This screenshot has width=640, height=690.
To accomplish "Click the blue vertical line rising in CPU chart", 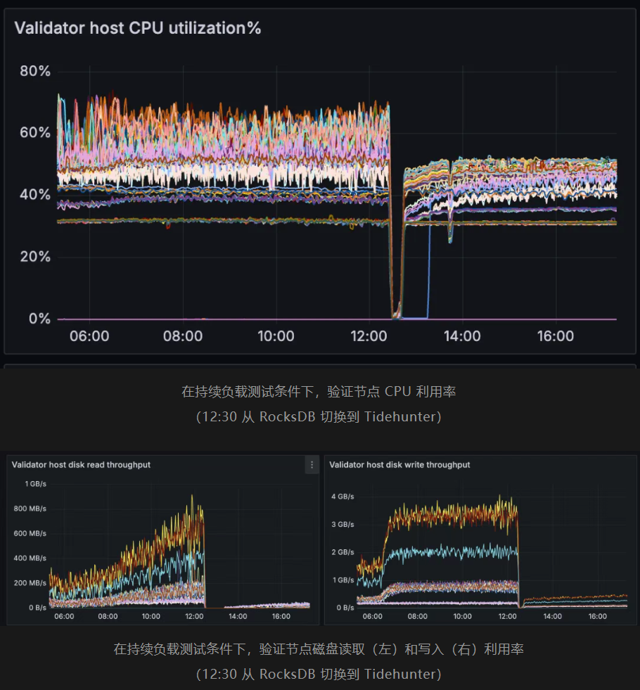I will [x=429, y=267].
